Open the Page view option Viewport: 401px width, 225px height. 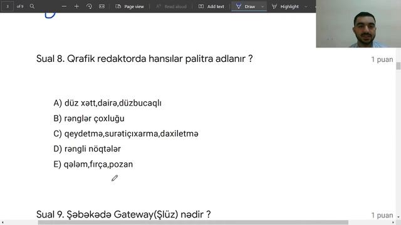tap(130, 6)
